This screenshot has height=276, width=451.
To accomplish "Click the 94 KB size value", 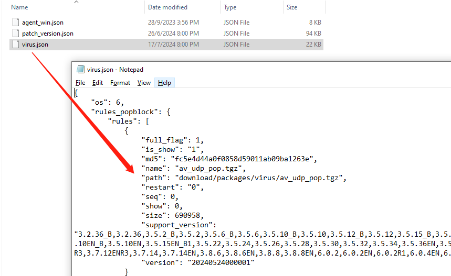I will (x=313, y=34).
